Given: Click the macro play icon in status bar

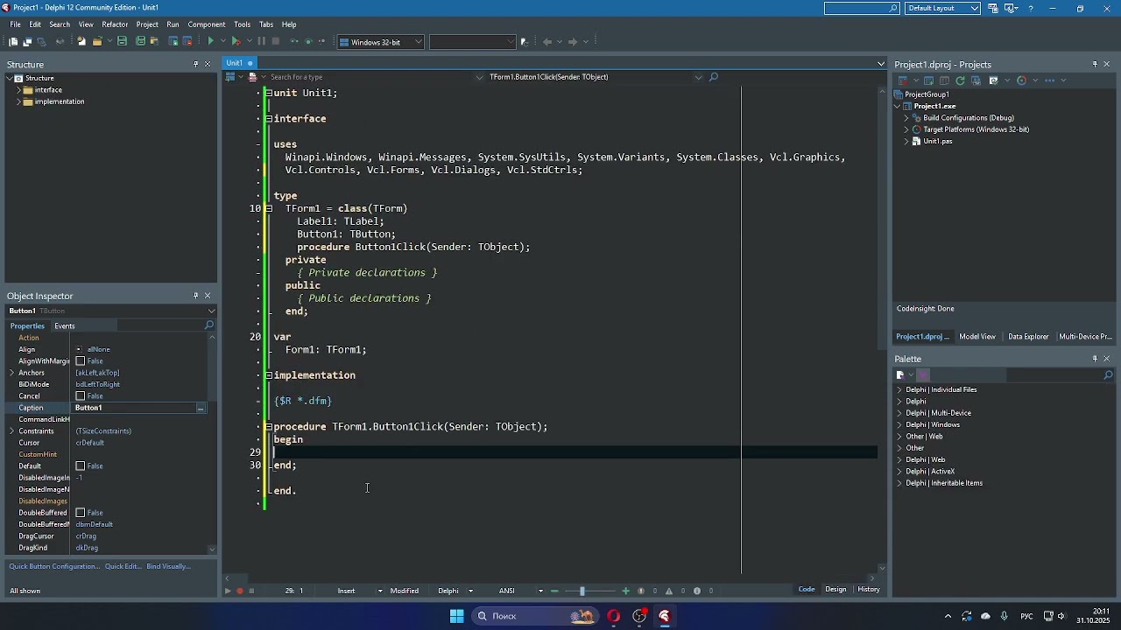Looking at the screenshot, I should pos(228,591).
